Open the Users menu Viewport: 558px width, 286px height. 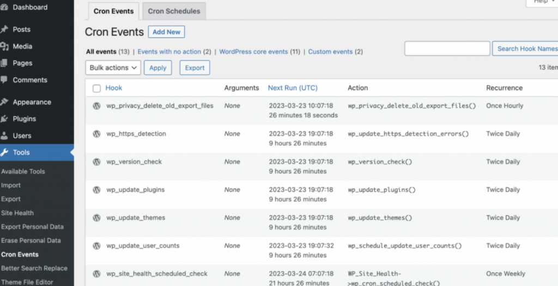(x=22, y=136)
